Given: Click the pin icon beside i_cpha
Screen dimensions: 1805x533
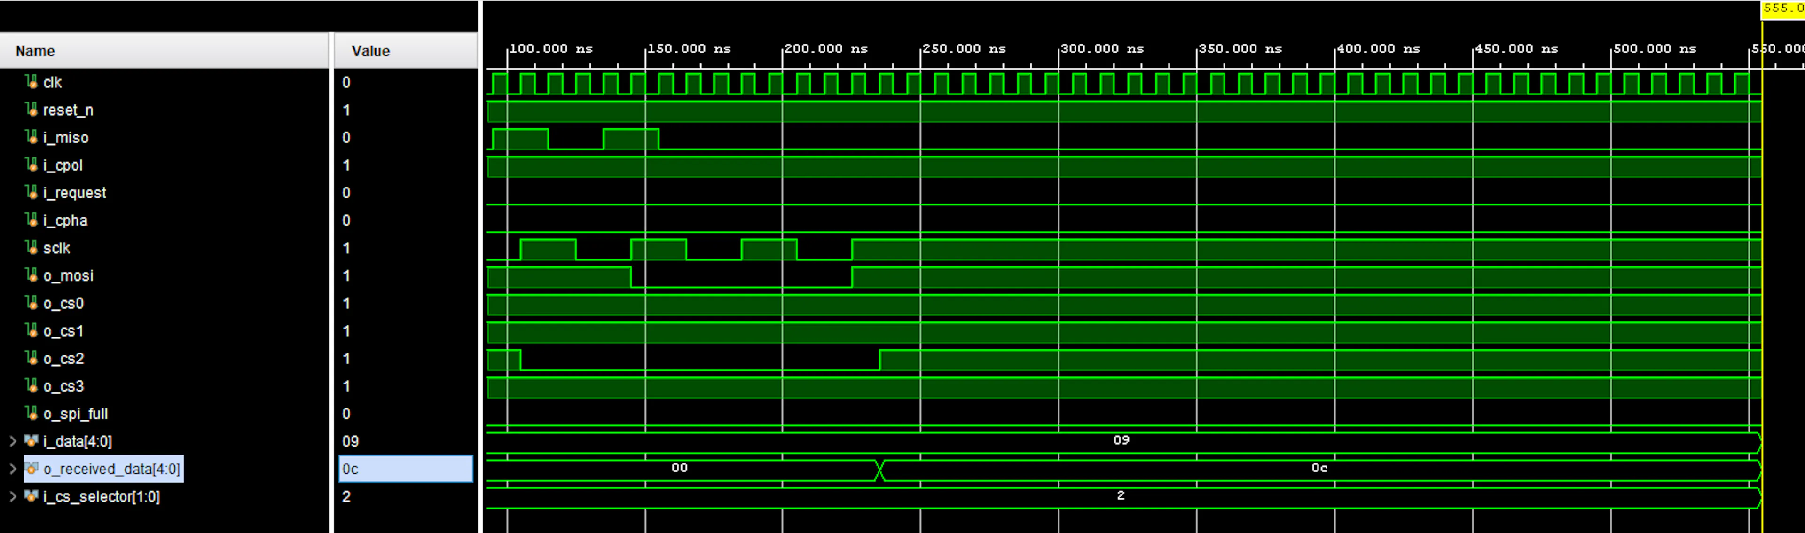Looking at the screenshot, I should click(33, 220).
